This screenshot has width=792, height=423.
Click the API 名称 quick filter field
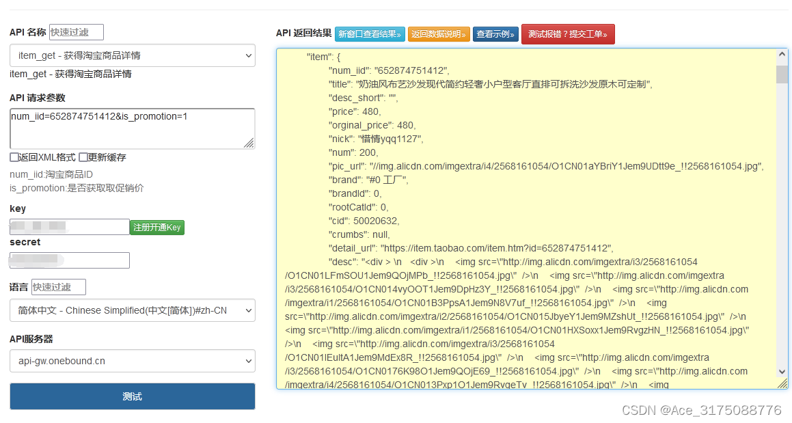click(x=77, y=32)
